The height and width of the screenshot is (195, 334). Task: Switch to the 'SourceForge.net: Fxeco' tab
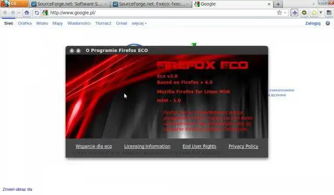151,4
